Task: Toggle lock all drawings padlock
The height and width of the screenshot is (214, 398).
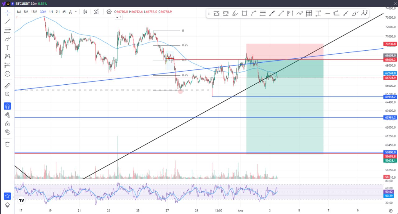Action: click(x=7, y=124)
